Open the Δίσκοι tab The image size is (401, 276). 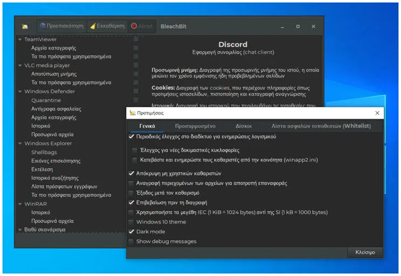244,126
